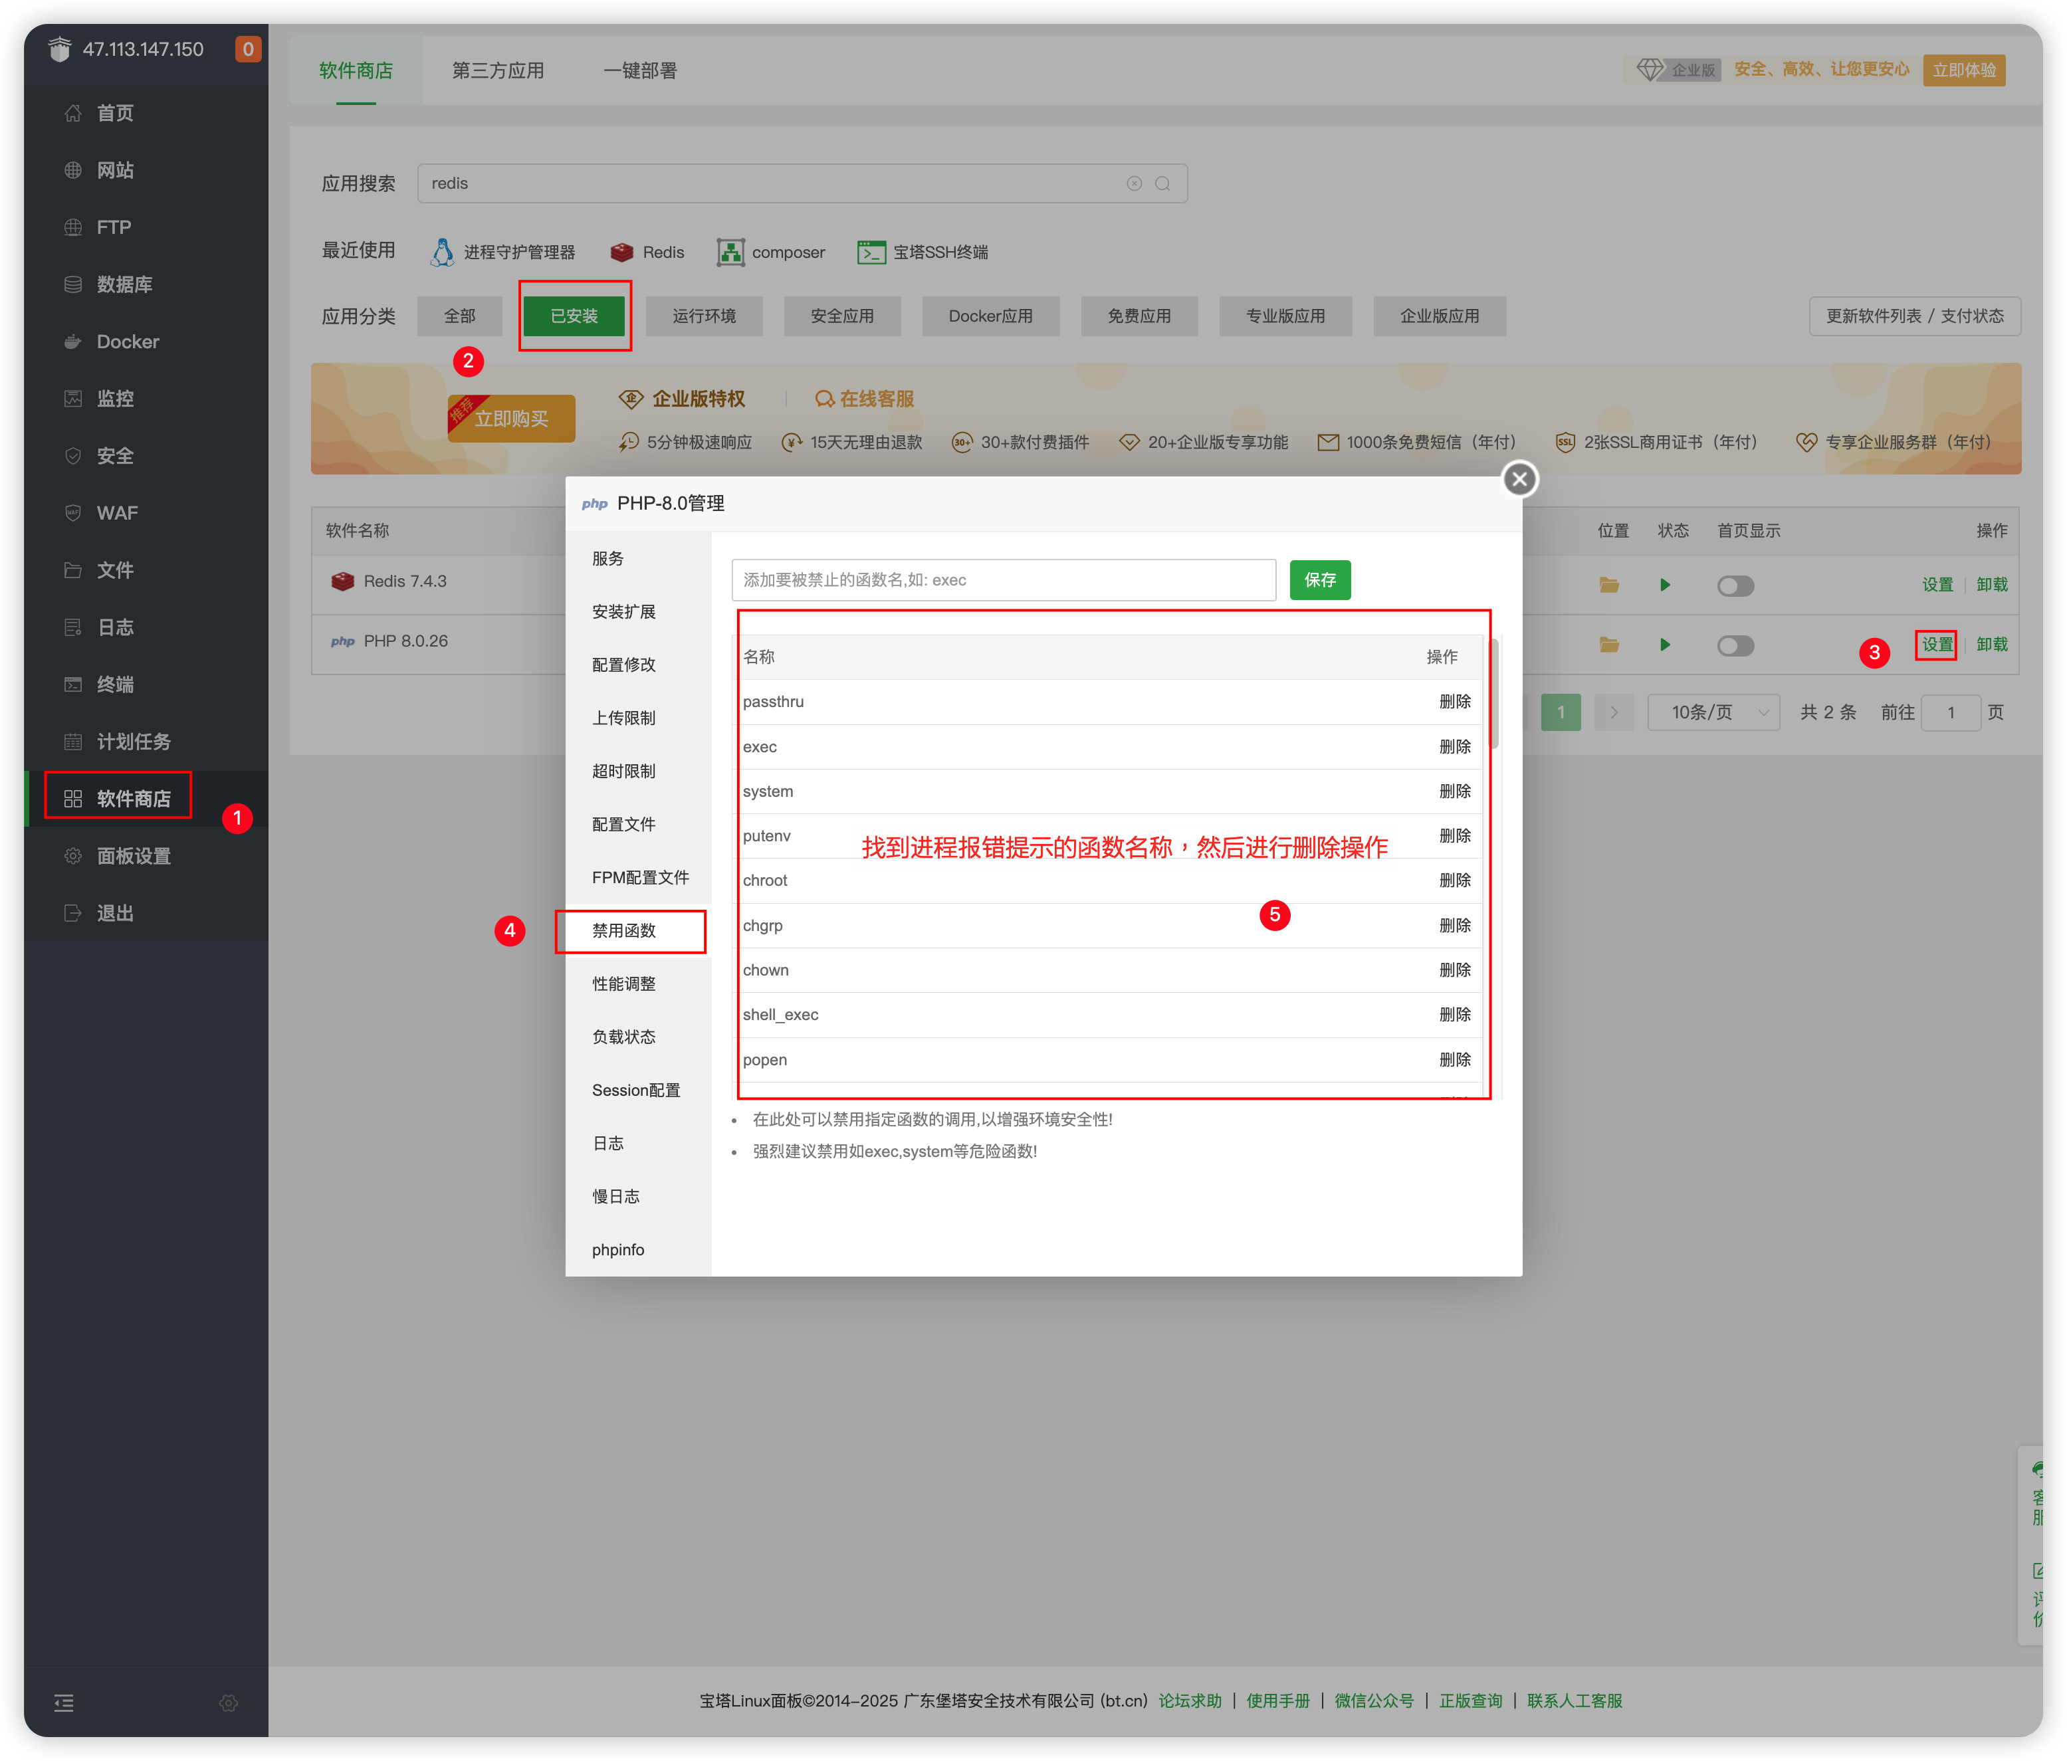Click the next page arrow in pagination

pyautogui.click(x=1613, y=713)
